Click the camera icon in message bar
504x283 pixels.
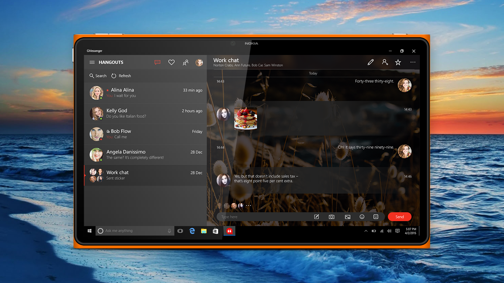(x=331, y=217)
